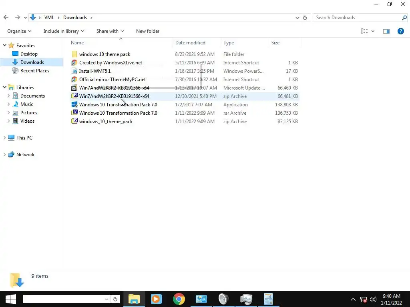This screenshot has width=410, height=307.
Task: Sort by the Size column header
Action: click(x=275, y=42)
